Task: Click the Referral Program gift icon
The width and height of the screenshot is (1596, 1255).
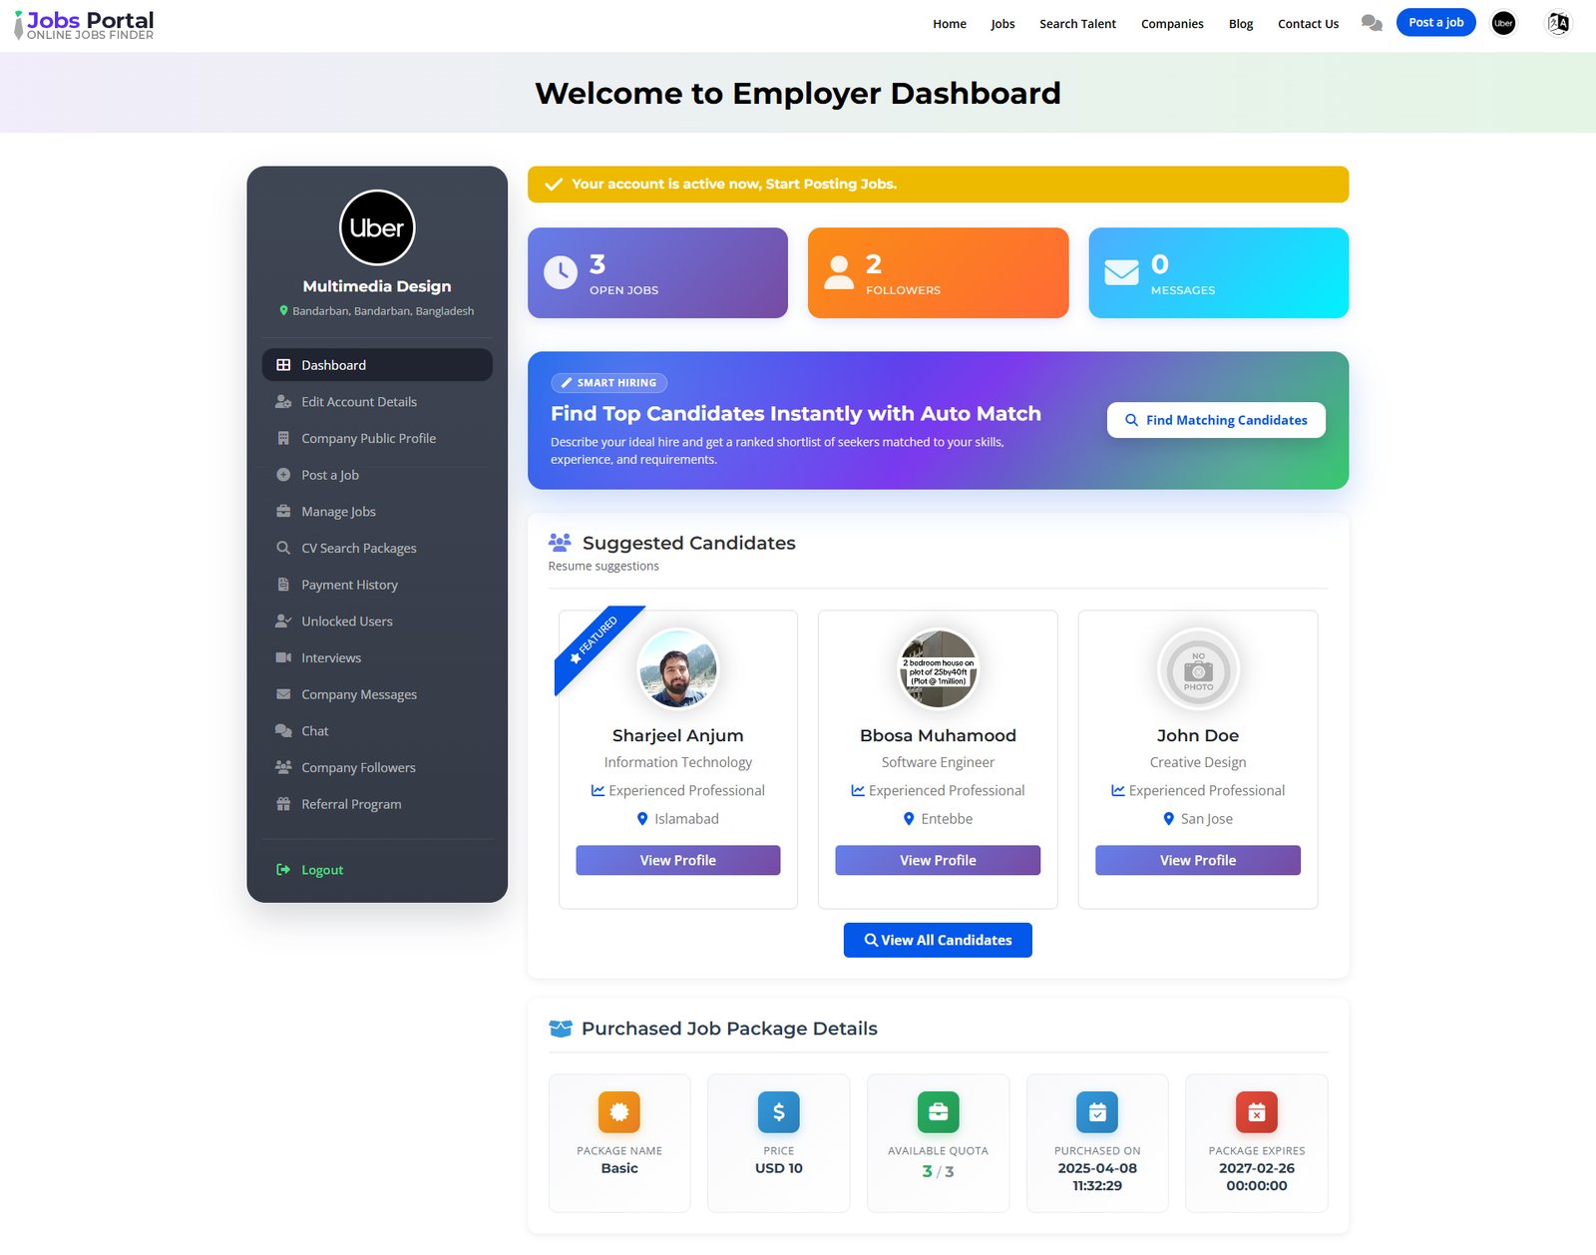Action: 283,804
